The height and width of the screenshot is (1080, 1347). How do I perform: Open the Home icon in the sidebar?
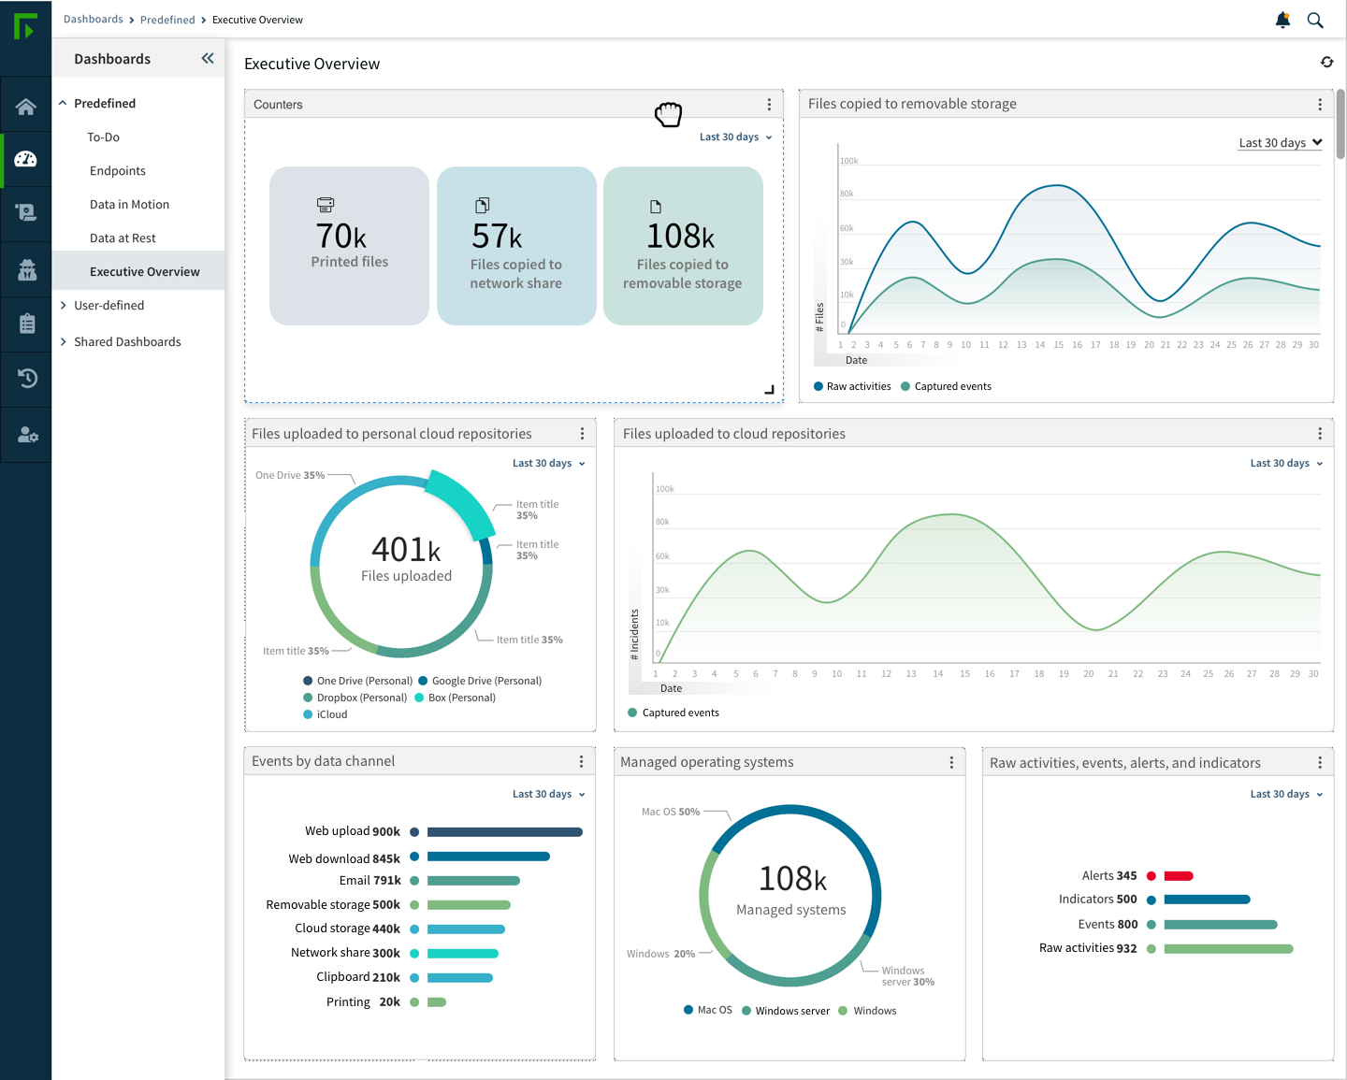click(26, 107)
